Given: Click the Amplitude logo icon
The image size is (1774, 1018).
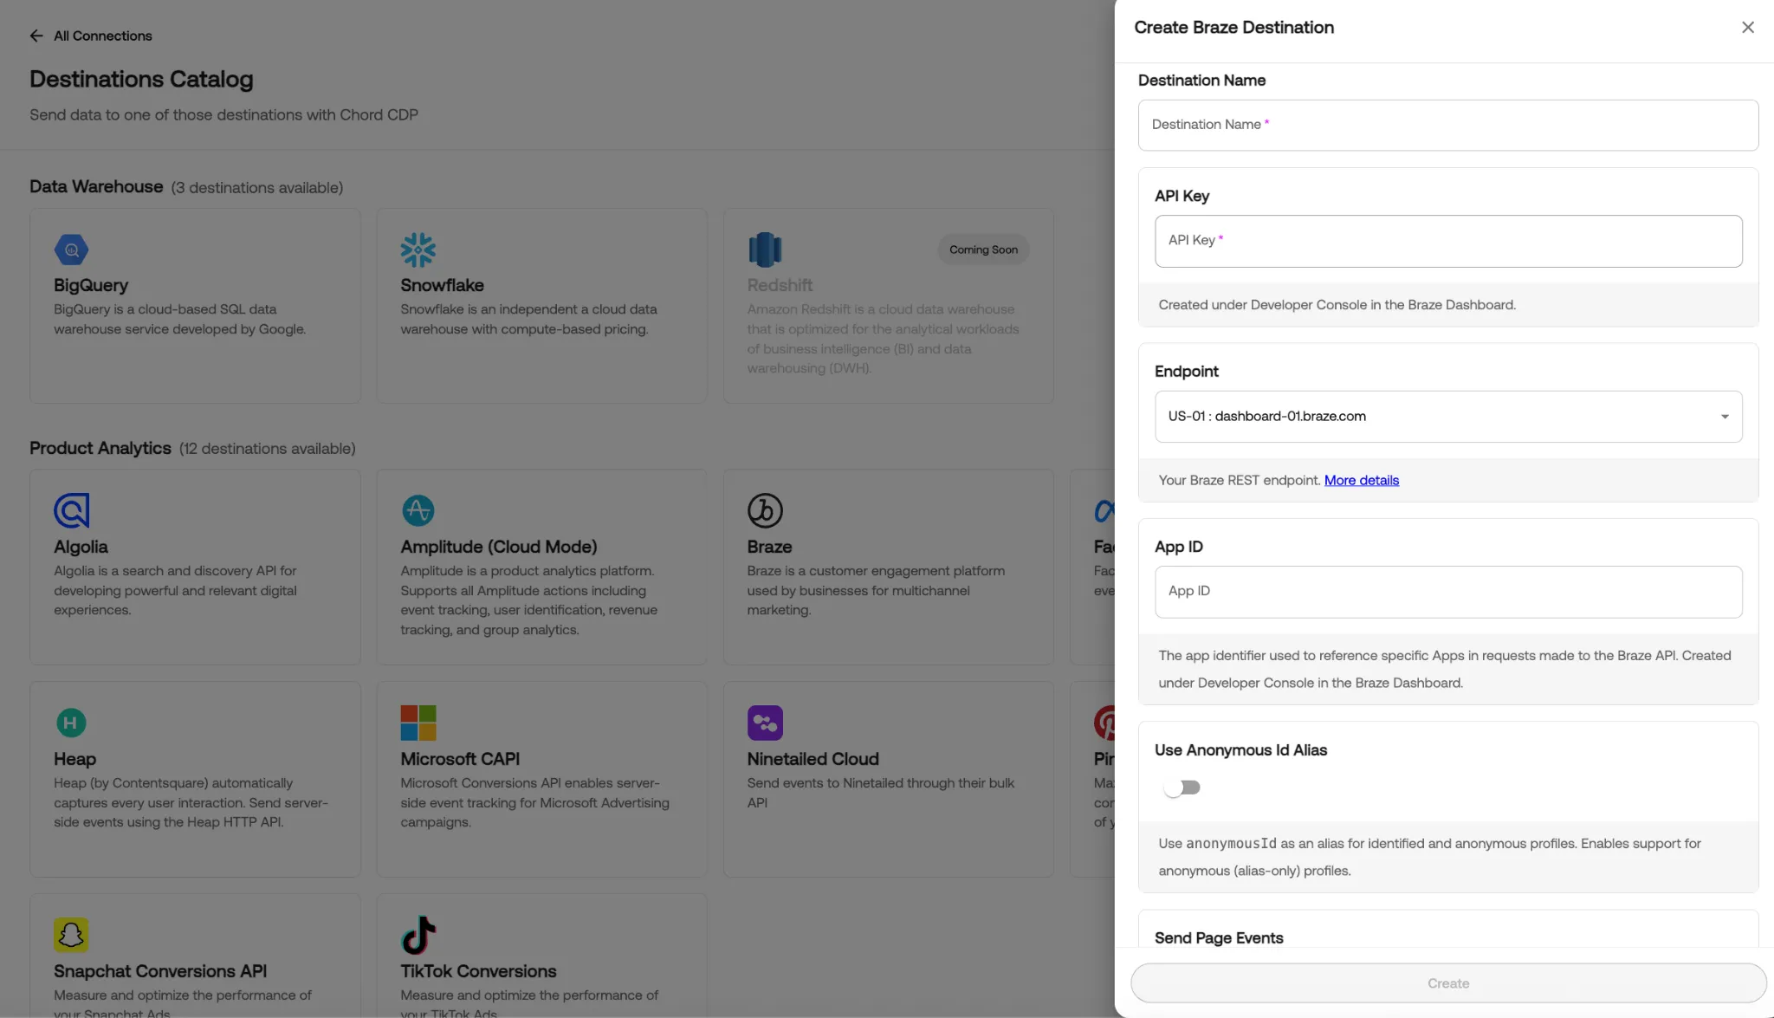Looking at the screenshot, I should click(418, 511).
